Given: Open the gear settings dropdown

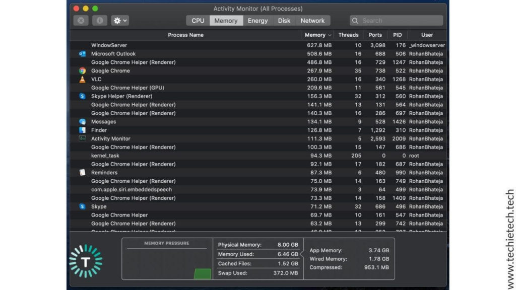Looking at the screenshot, I should pyautogui.click(x=118, y=21).
